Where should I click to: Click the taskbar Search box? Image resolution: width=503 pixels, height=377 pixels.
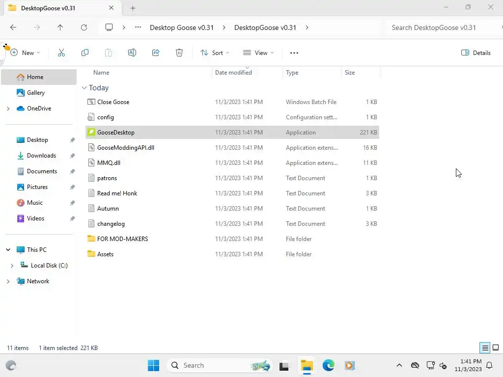coord(219,365)
